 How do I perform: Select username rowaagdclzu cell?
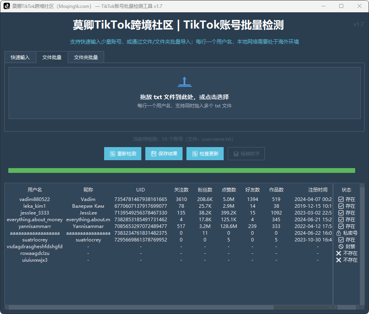[34, 253]
